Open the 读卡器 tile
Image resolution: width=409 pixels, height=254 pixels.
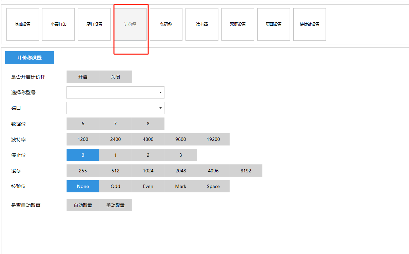202,24
